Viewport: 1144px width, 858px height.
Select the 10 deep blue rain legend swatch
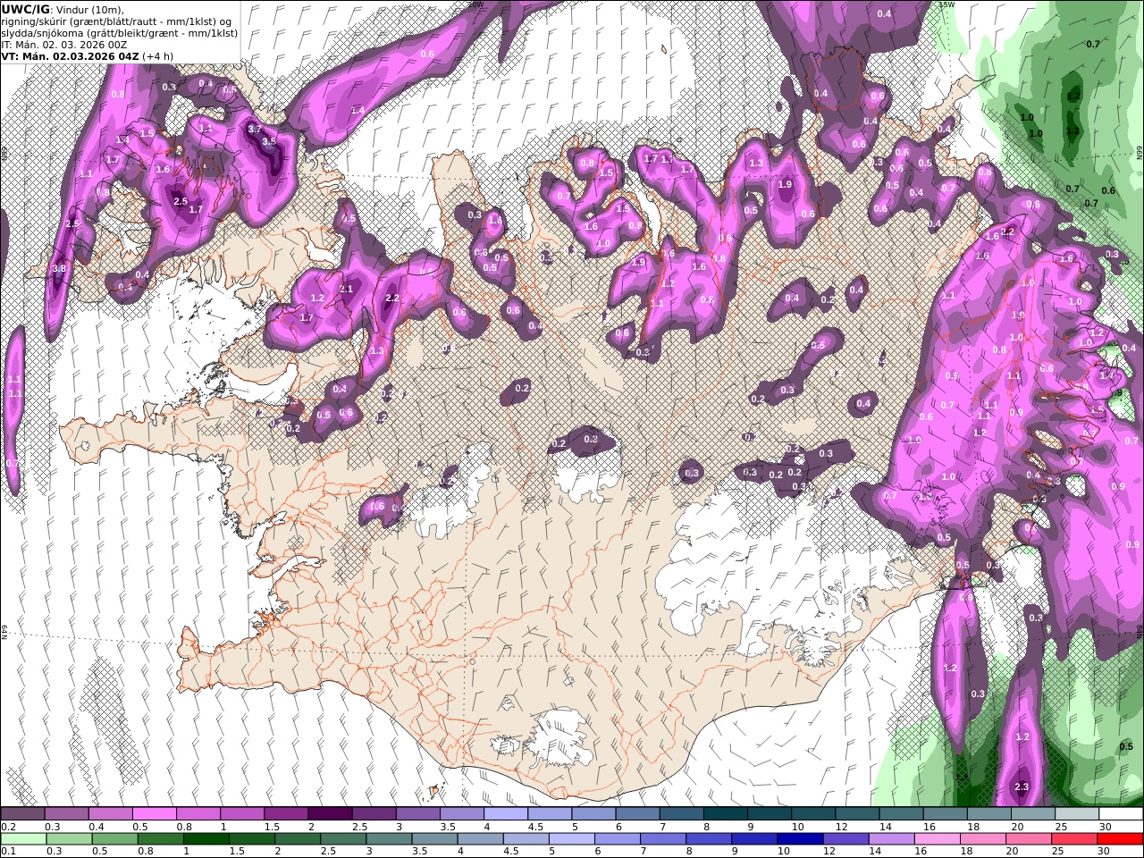click(x=800, y=839)
